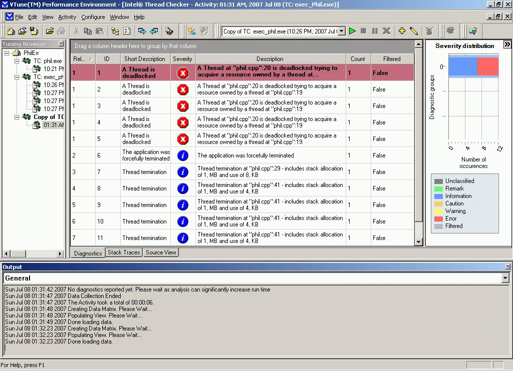Switch to the Diagnostics tab
The height and width of the screenshot is (371, 513).
pyautogui.click(x=88, y=253)
